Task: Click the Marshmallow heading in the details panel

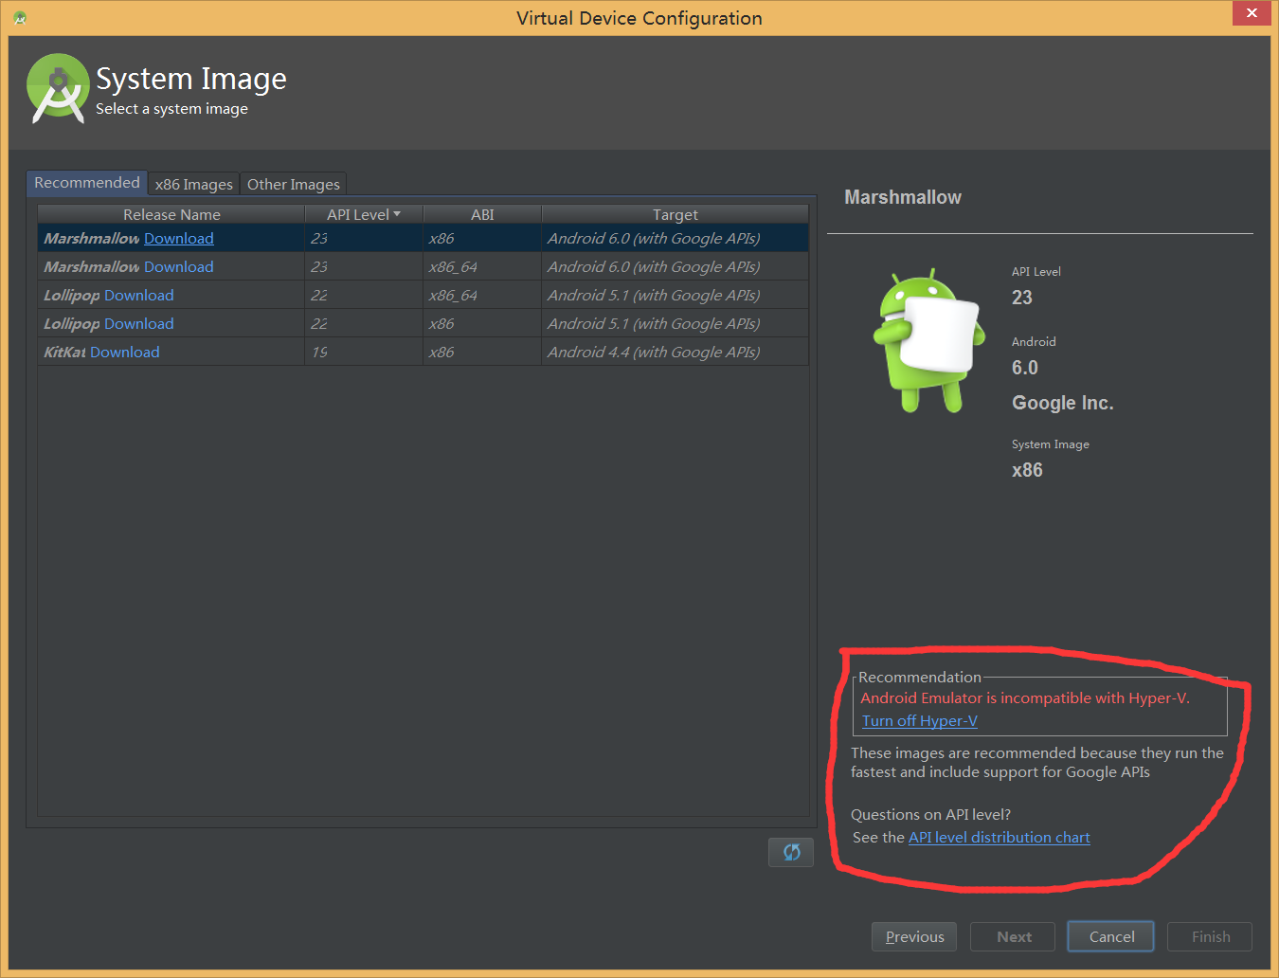Action: pos(903,197)
